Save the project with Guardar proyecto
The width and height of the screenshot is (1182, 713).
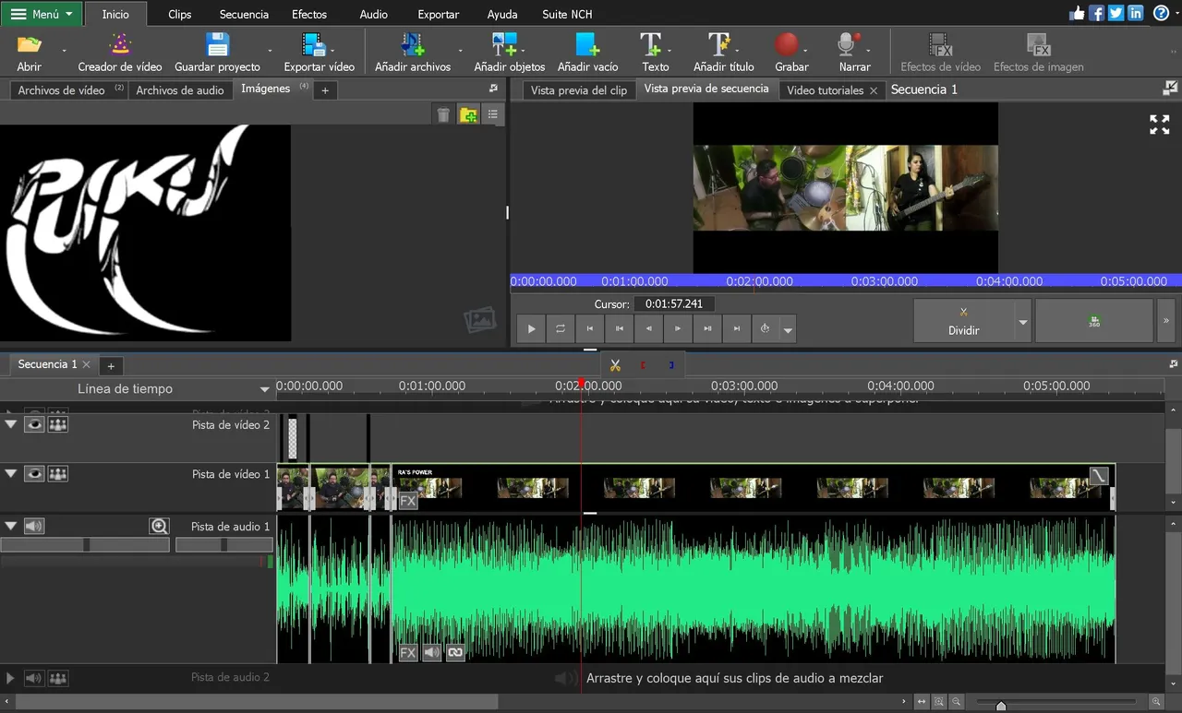[218, 53]
